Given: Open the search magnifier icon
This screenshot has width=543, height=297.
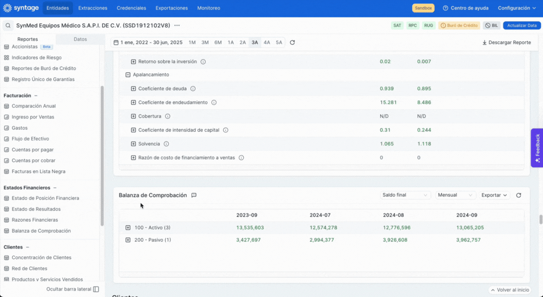Looking at the screenshot, I should [x=8, y=26].
